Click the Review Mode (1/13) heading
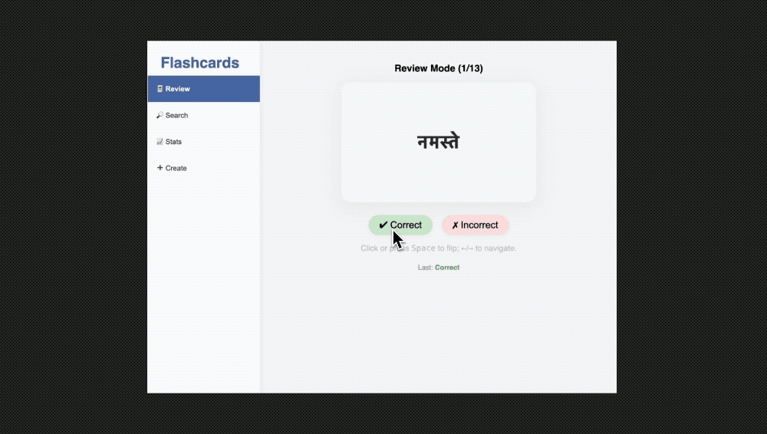Screen dimensions: 767x434 click(x=439, y=68)
